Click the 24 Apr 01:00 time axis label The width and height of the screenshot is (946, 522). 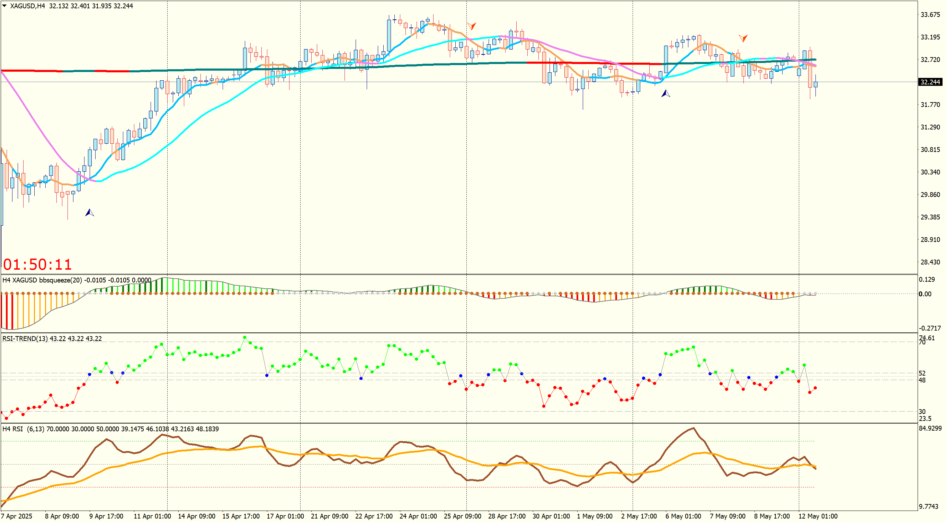click(418, 516)
